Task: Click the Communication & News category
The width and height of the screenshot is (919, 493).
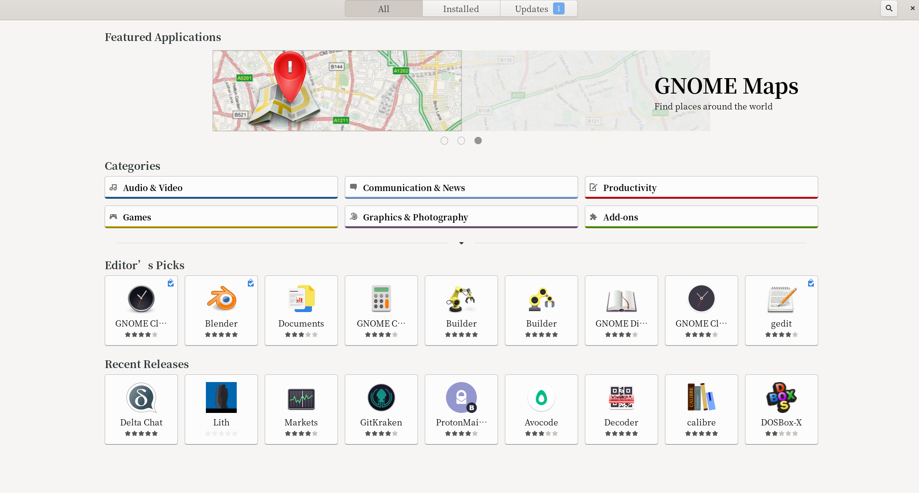Action: coord(460,188)
